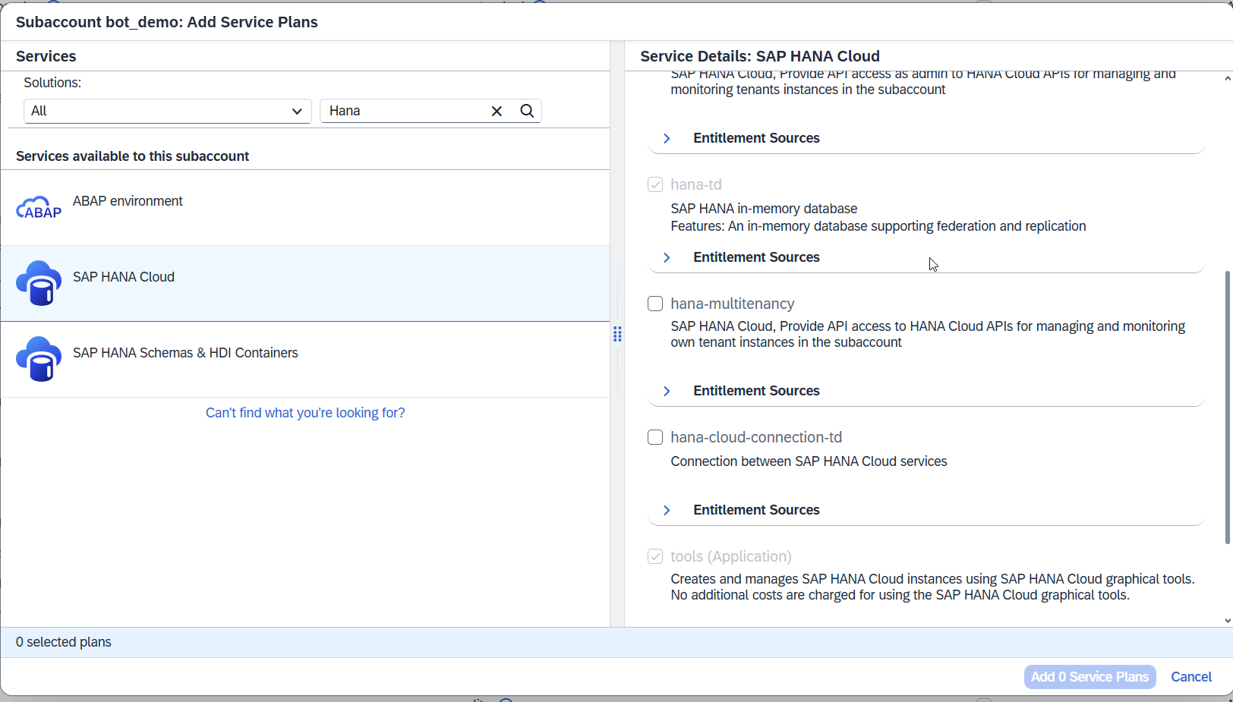Screen dimensions: 1233x702
Task: Click Add 0 Service Plans button
Action: coord(1090,677)
